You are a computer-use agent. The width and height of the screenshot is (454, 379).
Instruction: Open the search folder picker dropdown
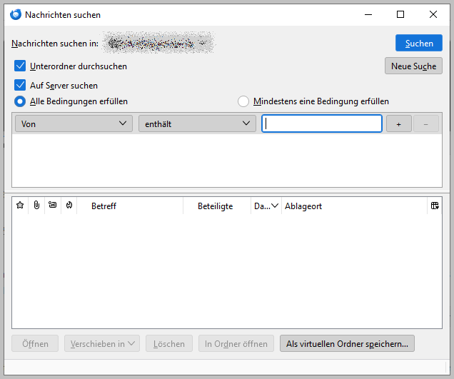click(158, 43)
